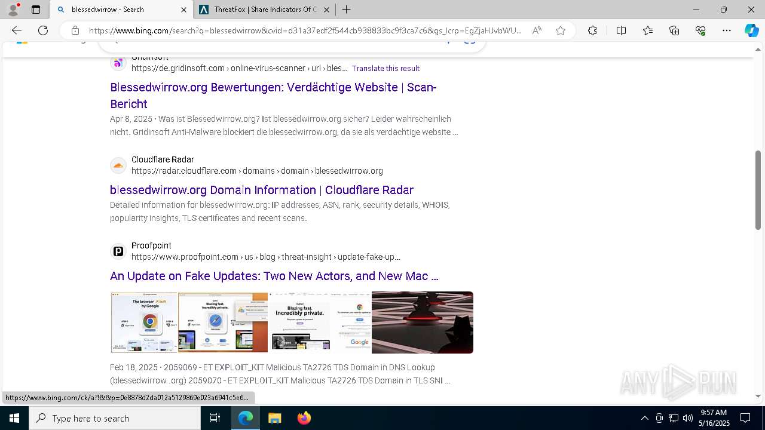
Task: Click the Proofpoint favicon
Action: [x=118, y=251]
